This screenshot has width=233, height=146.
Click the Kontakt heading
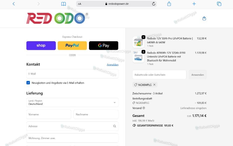tap(33, 64)
